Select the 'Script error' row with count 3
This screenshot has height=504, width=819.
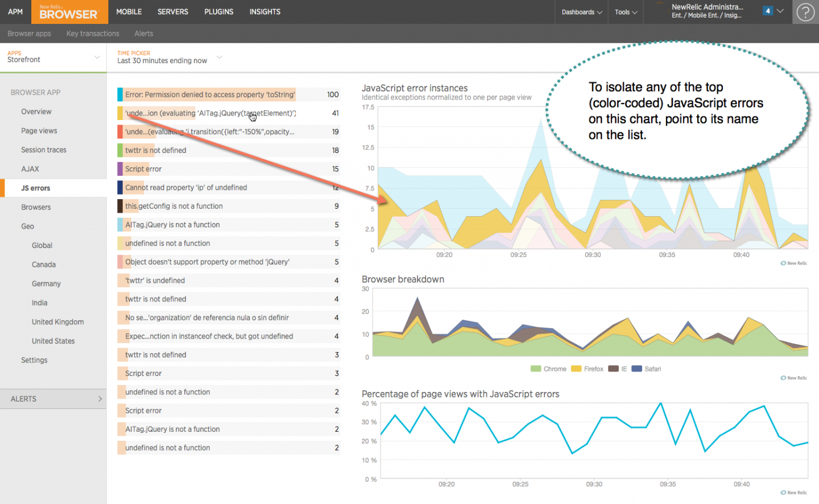(x=229, y=373)
